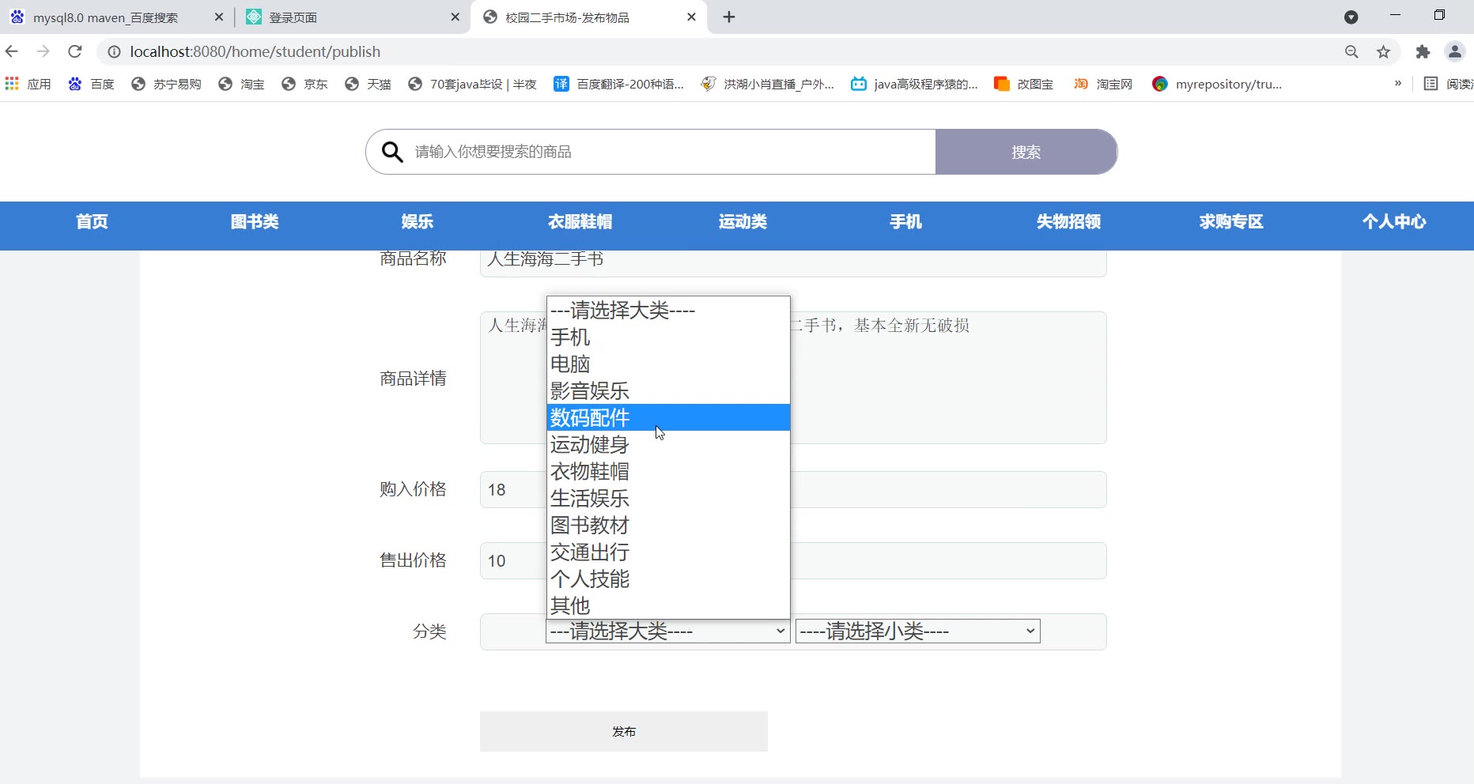Choose 个人技能 from the category list
The width and height of the screenshot is (1474, 784).
pos(668,579)
